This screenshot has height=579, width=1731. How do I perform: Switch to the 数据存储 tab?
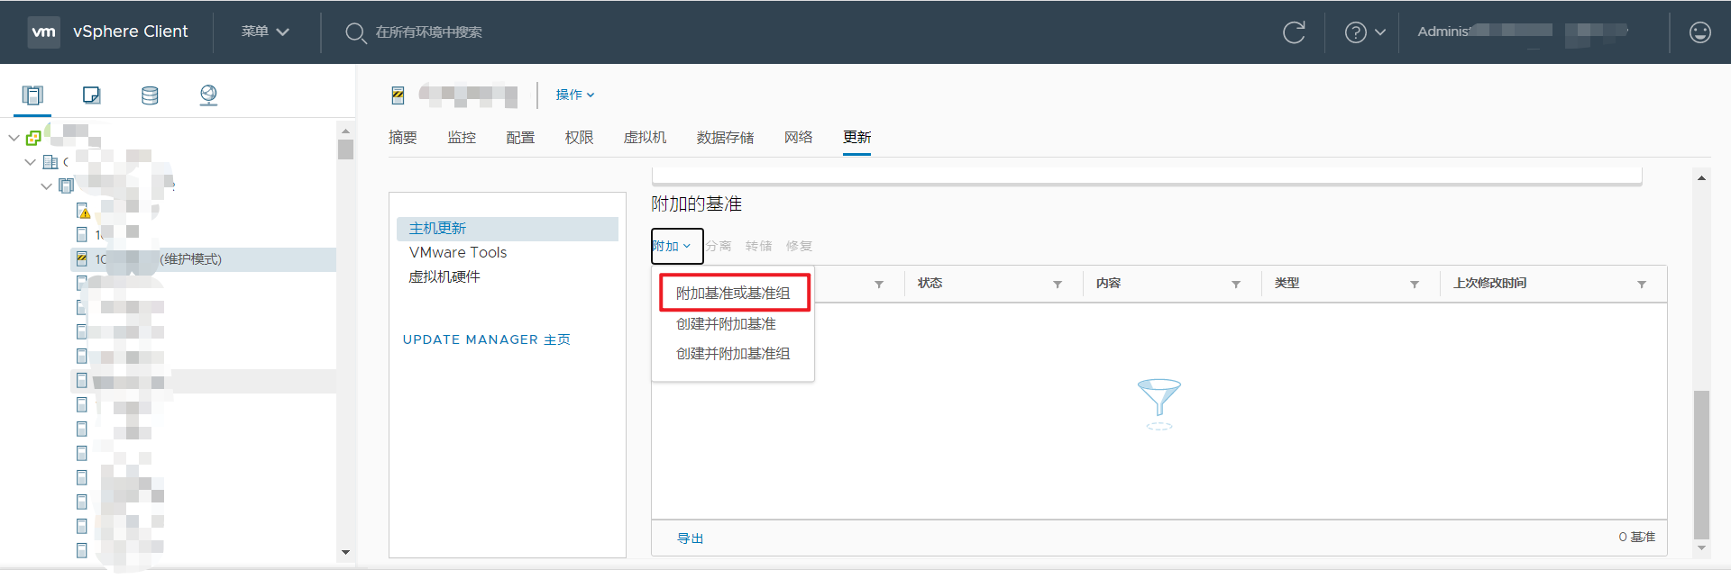725,137
